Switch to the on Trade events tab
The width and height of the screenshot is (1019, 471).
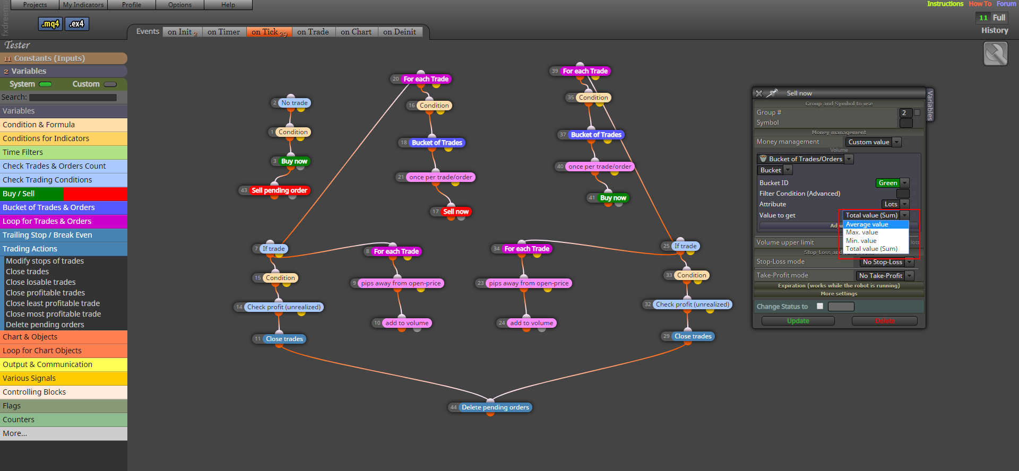point(313,32)
